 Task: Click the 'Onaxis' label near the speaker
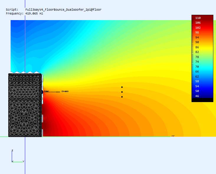[65, 91]
